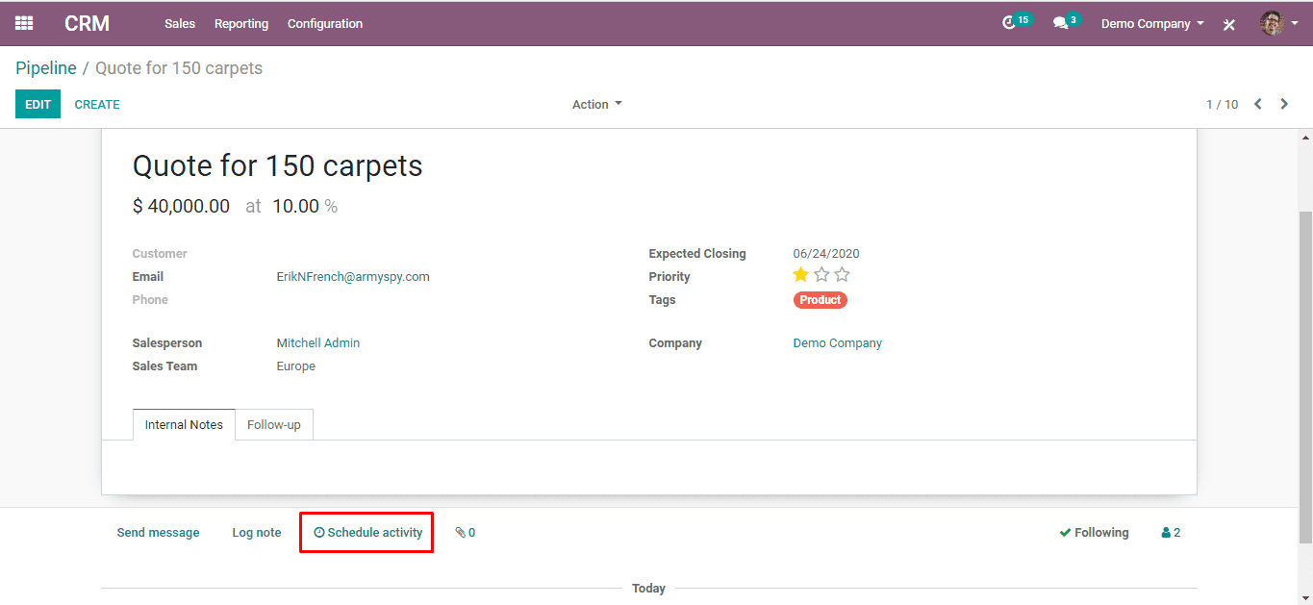Click the 10.00 probability value
Screen dimensions: 1313x605
click(295, 206)
